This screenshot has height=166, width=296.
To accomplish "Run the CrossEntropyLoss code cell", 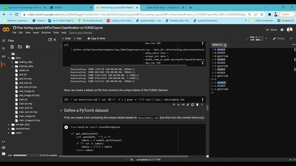I will point(66,127).
